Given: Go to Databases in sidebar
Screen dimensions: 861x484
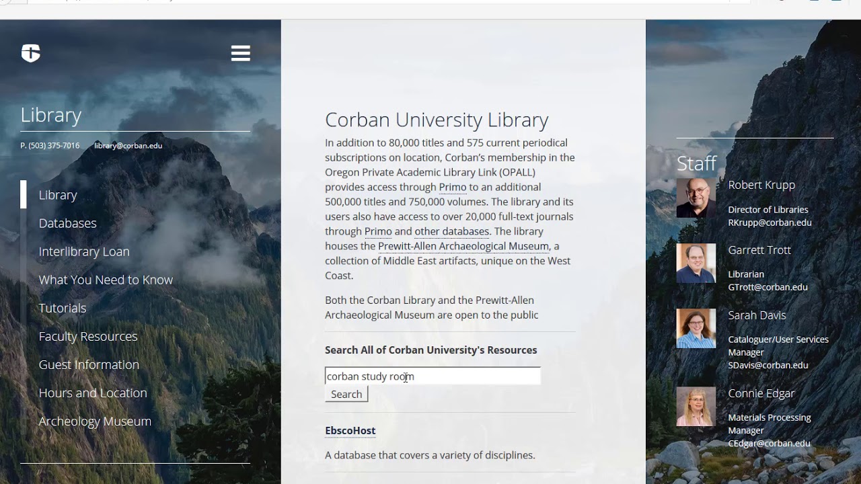Looking at the screenshot, I should [x=67, y=223].
